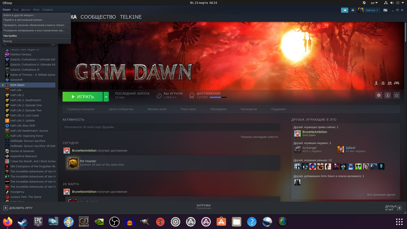This screenshot has height=229, width=407.
Task: Expand the Telk1ne account dropdown
Action: [x=371, y=10]
